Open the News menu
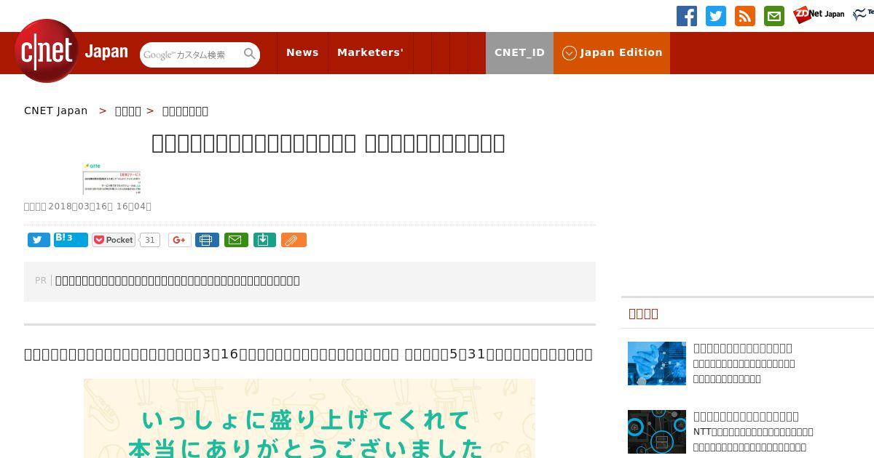874x458 pixels. (302, 52)
